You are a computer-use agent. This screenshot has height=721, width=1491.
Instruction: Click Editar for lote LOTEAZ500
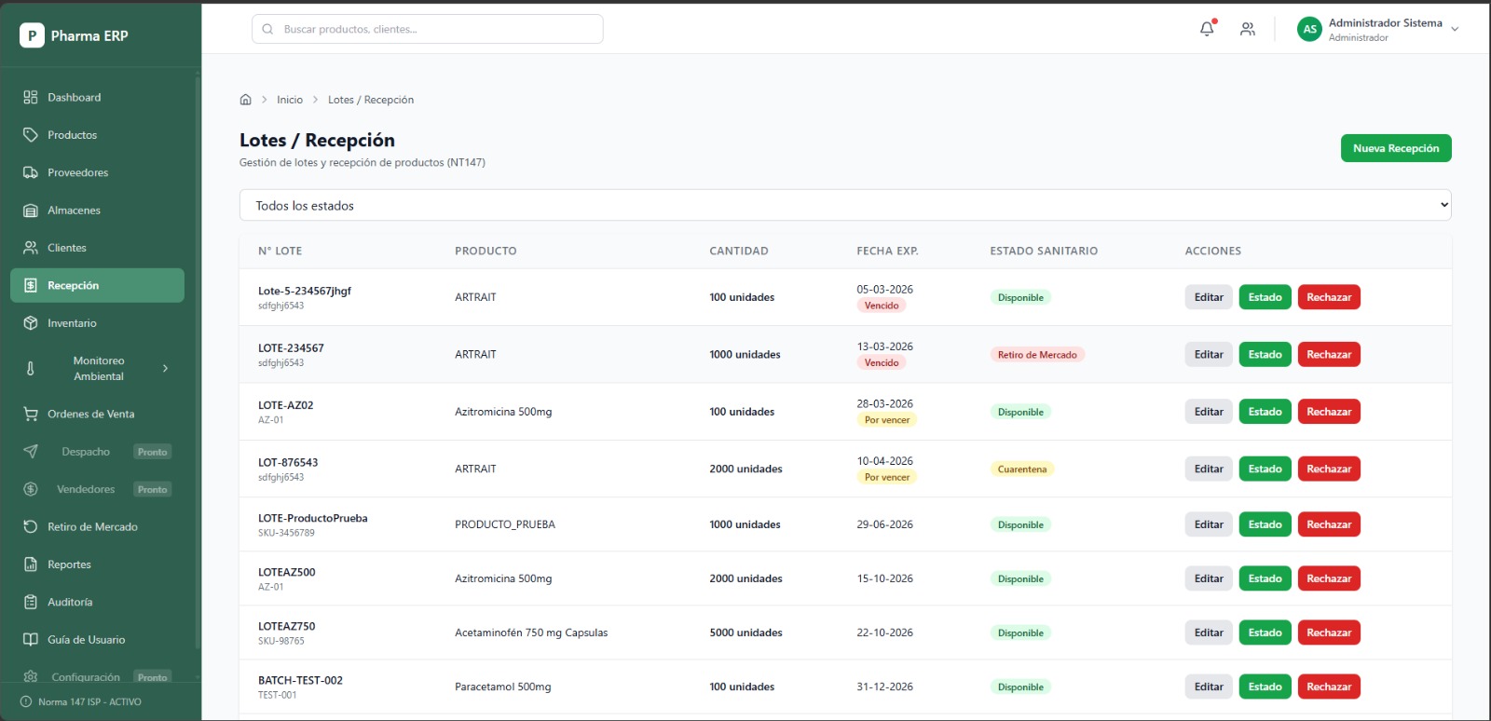[x=1209, y=578]
